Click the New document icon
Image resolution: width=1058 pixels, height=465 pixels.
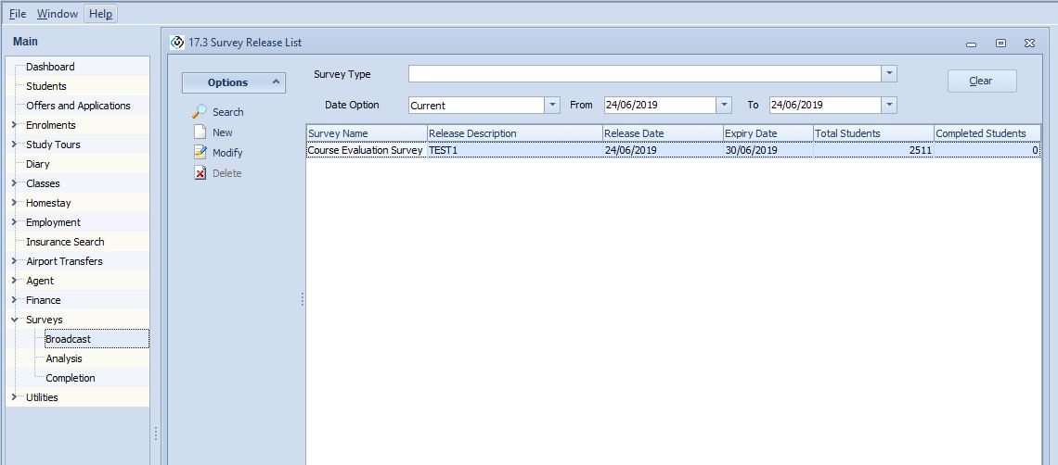(x=200, y=132)
